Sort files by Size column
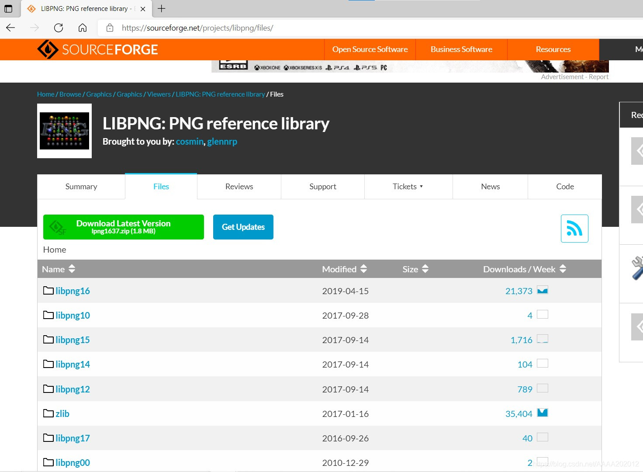 [415, 269]
